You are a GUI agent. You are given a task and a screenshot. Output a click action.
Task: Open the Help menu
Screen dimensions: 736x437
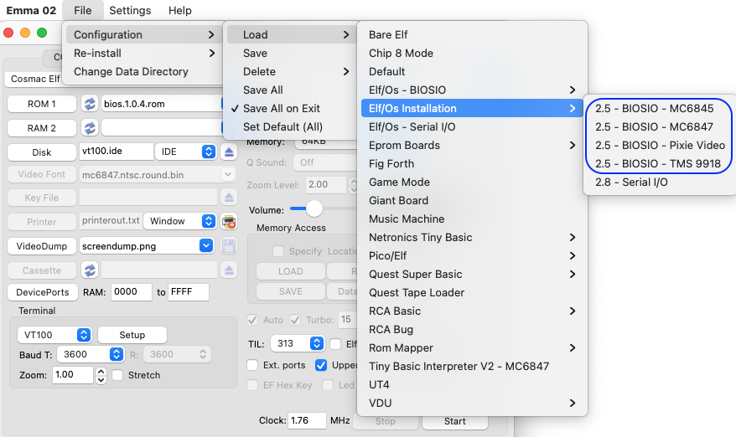tap(180, 10)
